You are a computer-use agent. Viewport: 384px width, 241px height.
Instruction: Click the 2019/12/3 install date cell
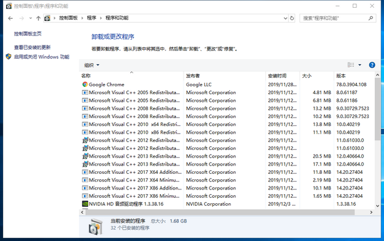pos(281,204)
